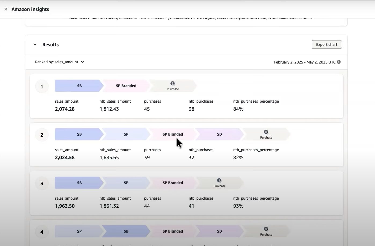Select the SB step in path 4
Screen dimensions: 375x246
point(126,231)
